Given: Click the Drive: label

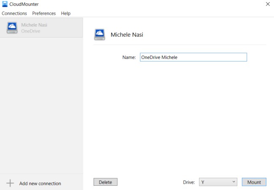Looking at the screenshot, I should click(189, 182).
